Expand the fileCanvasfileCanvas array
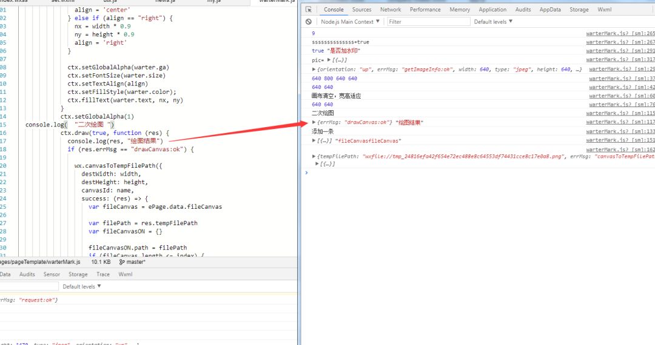 [x=314, y=141]
